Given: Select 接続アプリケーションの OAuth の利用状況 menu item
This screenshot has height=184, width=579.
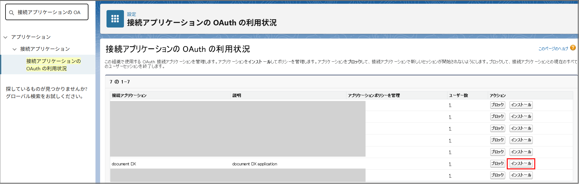Looking at the screenshot, I should pos(53,65).
